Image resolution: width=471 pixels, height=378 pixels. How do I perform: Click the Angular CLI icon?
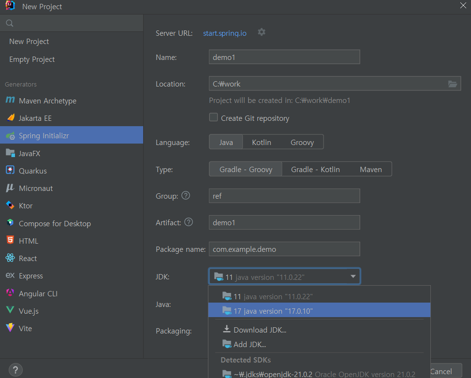click(10, 293)
